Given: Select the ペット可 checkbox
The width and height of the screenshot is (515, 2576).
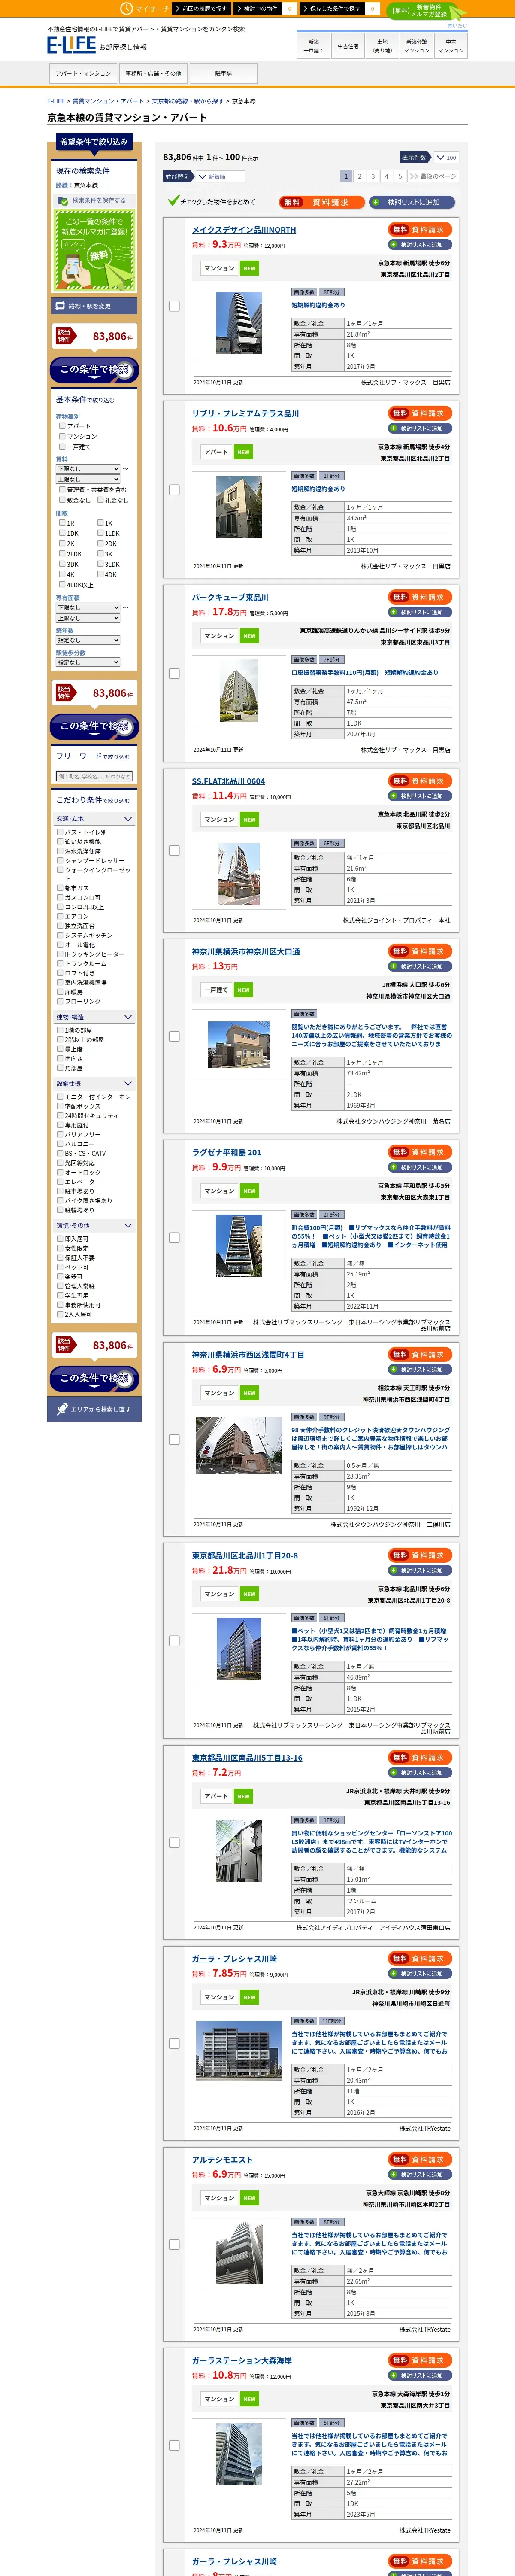Looking at the screenshot, I should click(60, 1267).
